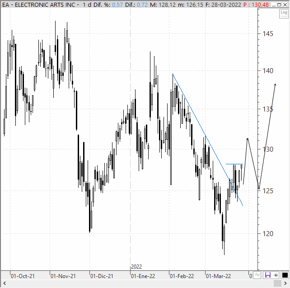
Task: Click the 135 price axis label
Action: pyautogui.click(x=267, y=109)
